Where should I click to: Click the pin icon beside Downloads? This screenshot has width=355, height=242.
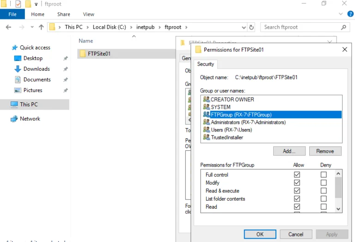coord(66,69)
